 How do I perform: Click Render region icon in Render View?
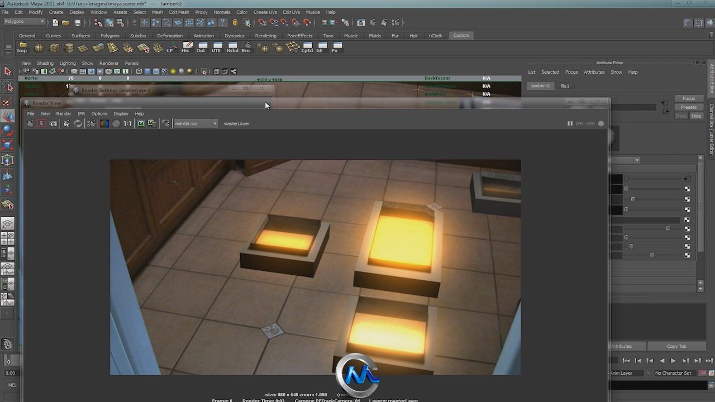tap(41, 123)
